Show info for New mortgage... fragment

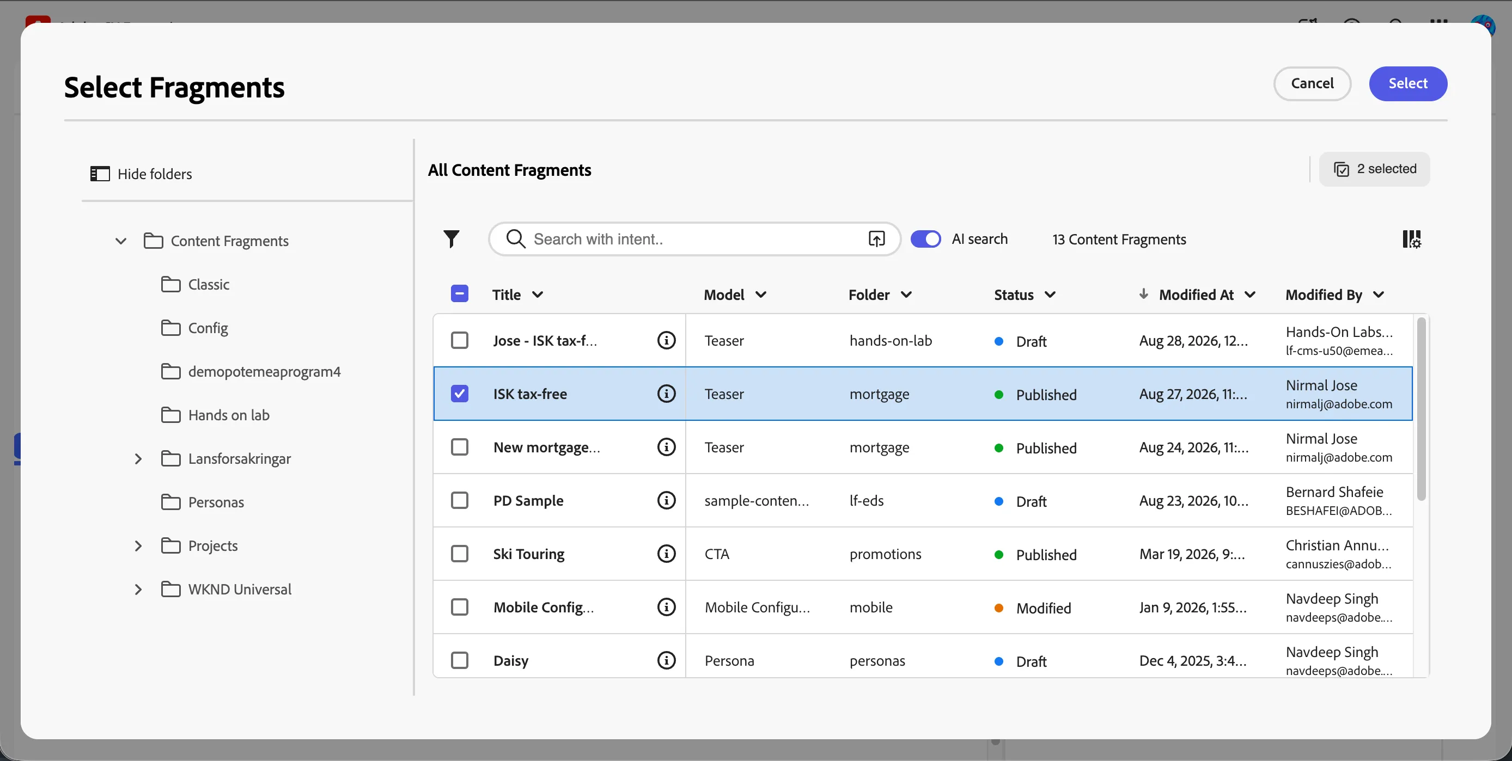tap(666, 447)
